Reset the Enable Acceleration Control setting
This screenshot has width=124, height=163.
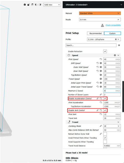click(101, 98)
